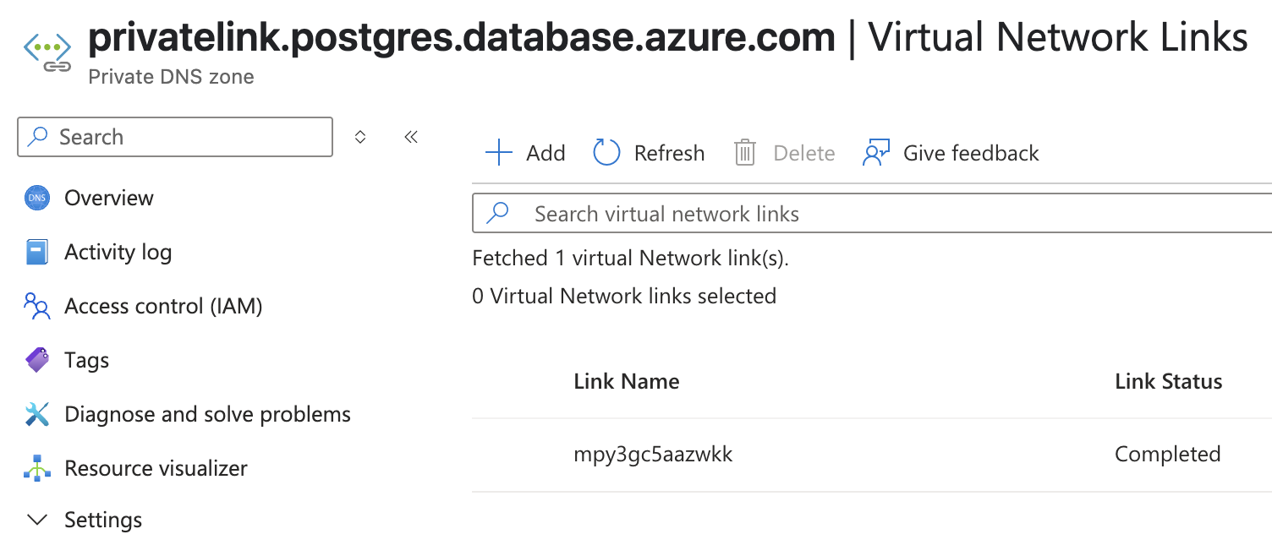Click the Resource visualizer diagram icon
This screenshot has height=556, width=1272.
[x=37, y=468]
